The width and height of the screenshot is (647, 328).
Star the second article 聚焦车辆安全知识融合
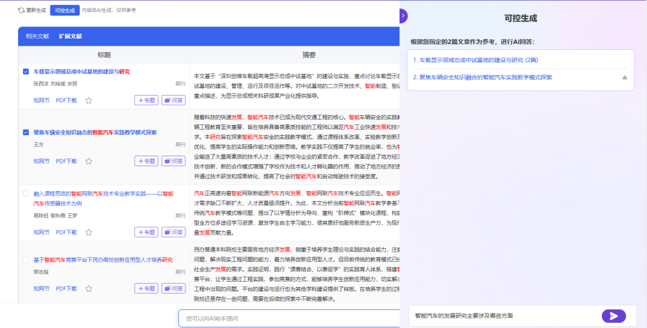click(89, 161)
